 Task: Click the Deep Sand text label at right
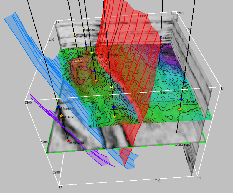[x=182, y=145]
